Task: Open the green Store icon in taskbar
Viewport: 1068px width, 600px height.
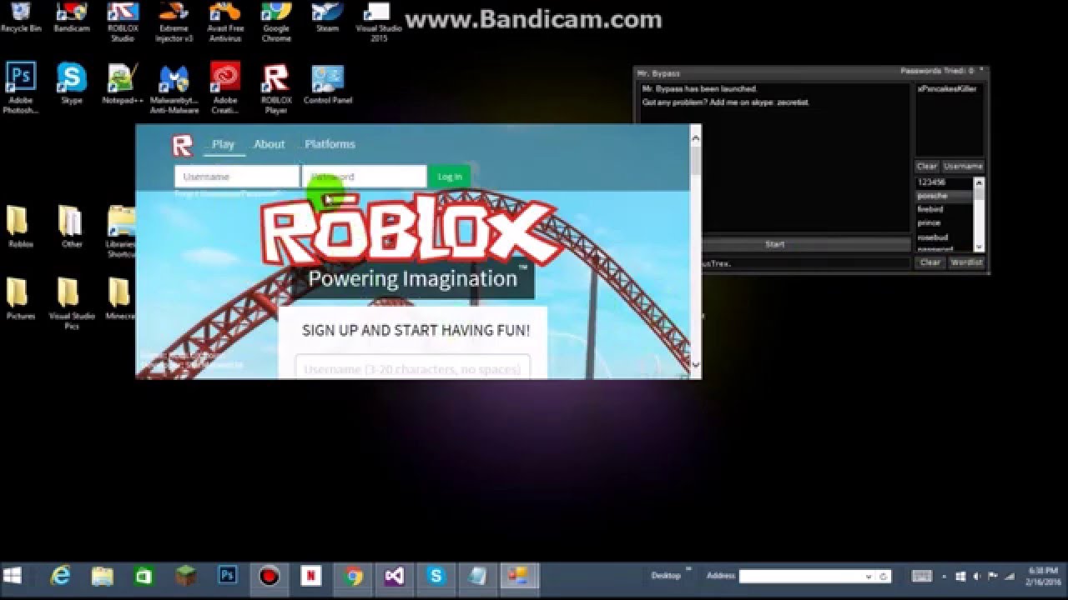Action: 144,576
